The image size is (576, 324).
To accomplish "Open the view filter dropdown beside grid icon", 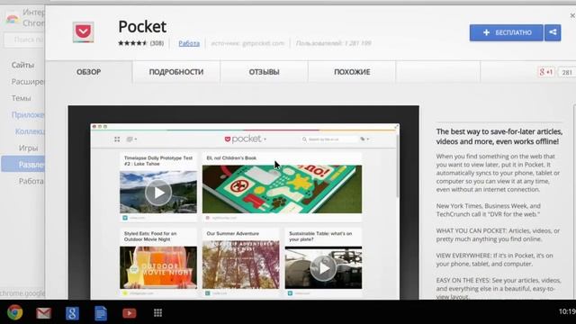I will tap(131, 139).
